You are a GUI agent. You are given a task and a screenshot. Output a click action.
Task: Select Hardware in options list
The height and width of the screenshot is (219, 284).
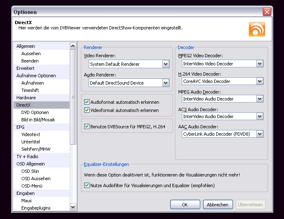[42, 98]
